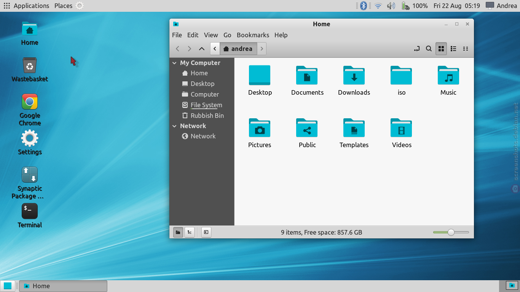Open the Bookmarks menu
Screen dimensions: 520x292
253,35
